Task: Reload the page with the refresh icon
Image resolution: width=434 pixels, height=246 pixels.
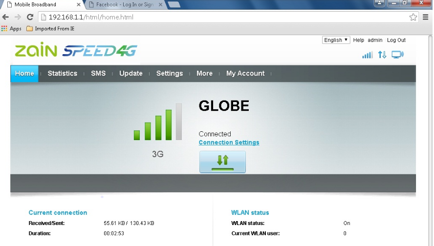Action: click(30, 17)
